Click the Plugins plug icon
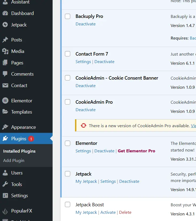 [x=5, y=138]
